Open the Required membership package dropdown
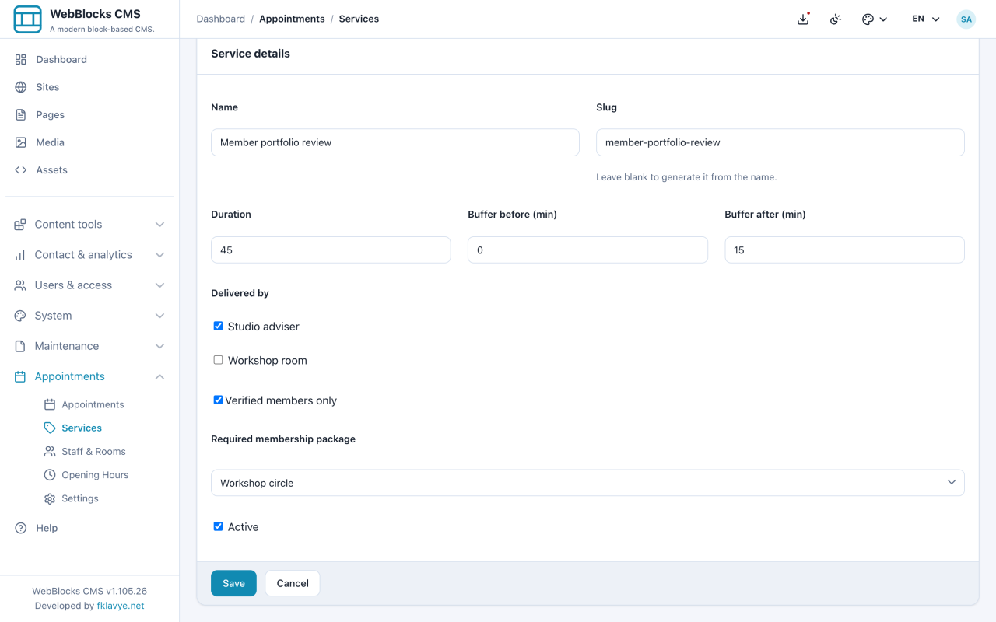Screen dimensions: 996x622 587,483
